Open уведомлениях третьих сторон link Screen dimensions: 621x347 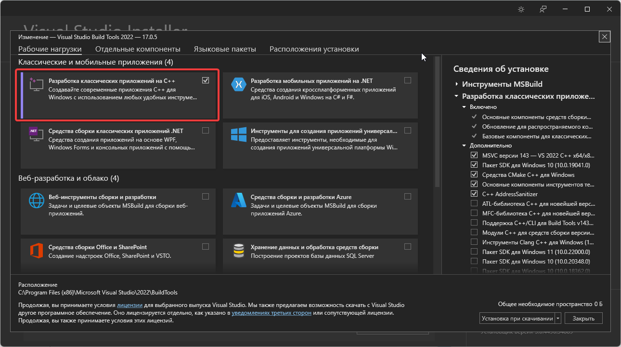[272, 313]
